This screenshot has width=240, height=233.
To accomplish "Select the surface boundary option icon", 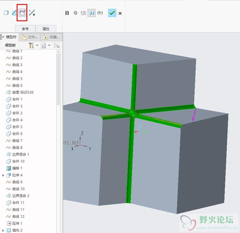I will click(14, 13).
